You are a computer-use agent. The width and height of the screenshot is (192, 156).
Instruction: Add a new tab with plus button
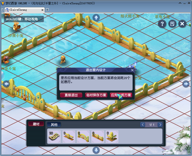tap(47, 10)
